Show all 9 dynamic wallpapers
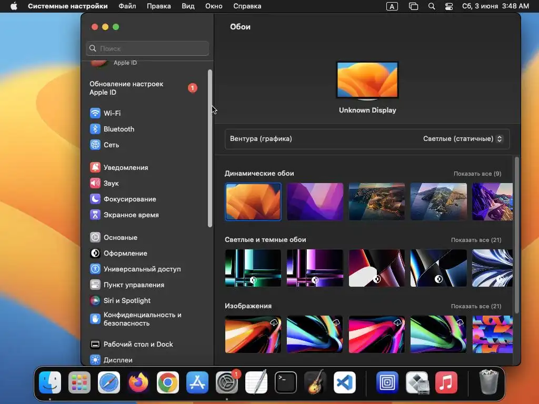 [x=477, y=174]
